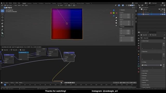Image resolution: width=166 pixels, height=93 pixels.
Task: Toggle first Plane row eye visibility
Action: pos(161,11)
